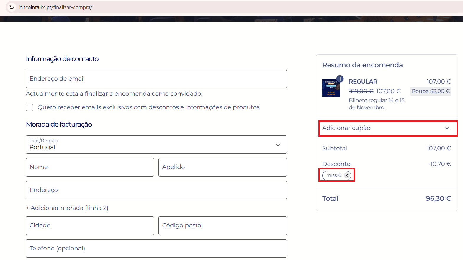Click the Informação de contacto heading
463x261 pixels.
tap(62, 59)
